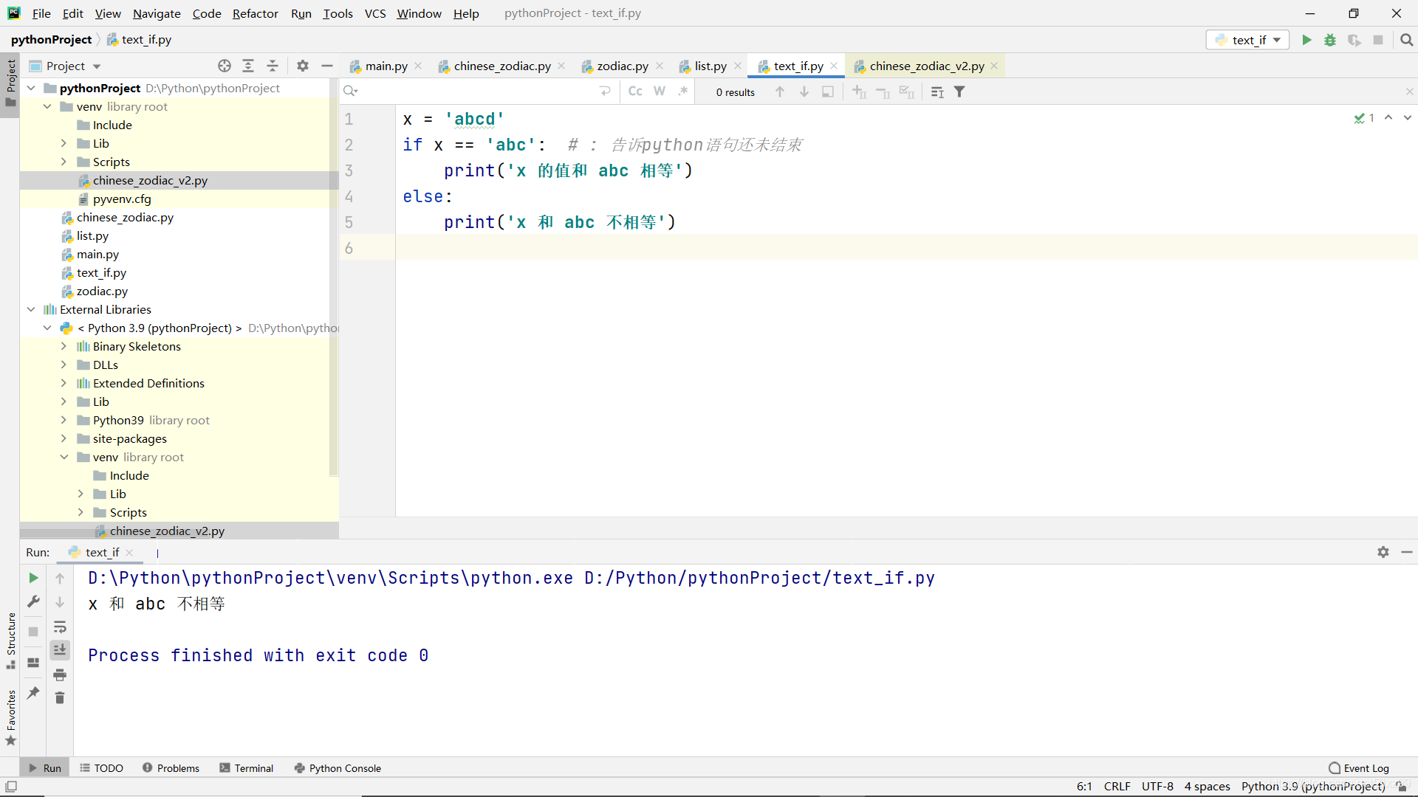Switch to chinese_zodiac_v2.py editor tab
The height and width of the screenshot is (797, 1418).
926,66
